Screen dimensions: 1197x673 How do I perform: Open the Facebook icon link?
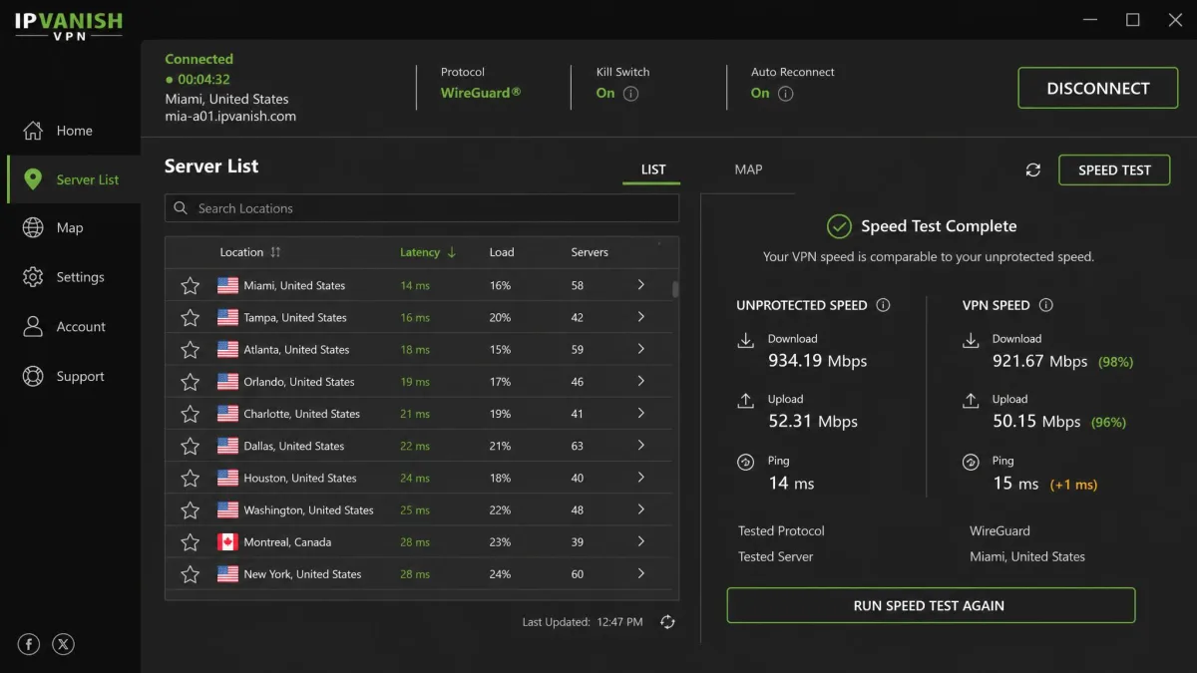pos(29,644)
